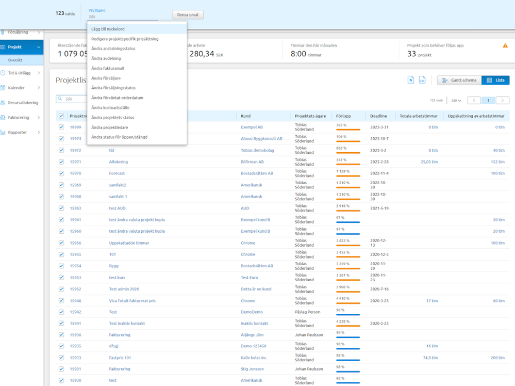
Task: Click the Tid & Utlägg clock icon
Action: tap(3, 73)
